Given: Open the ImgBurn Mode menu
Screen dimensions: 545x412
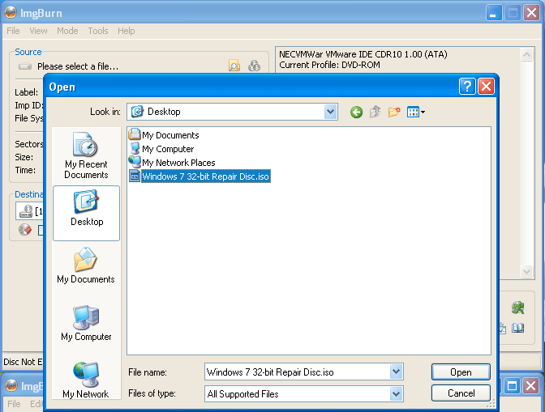Looking at the screenshot, I should (67, 31).
